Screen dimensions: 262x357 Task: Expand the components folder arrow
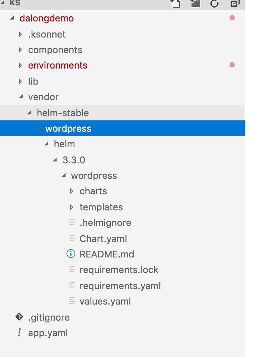tap(21, 50)
